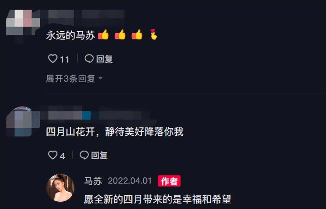The height and width of the screenshot is (209, 326).
Task: Like the 四月山花开 comment with heart icon
Action: click(53, 155)
